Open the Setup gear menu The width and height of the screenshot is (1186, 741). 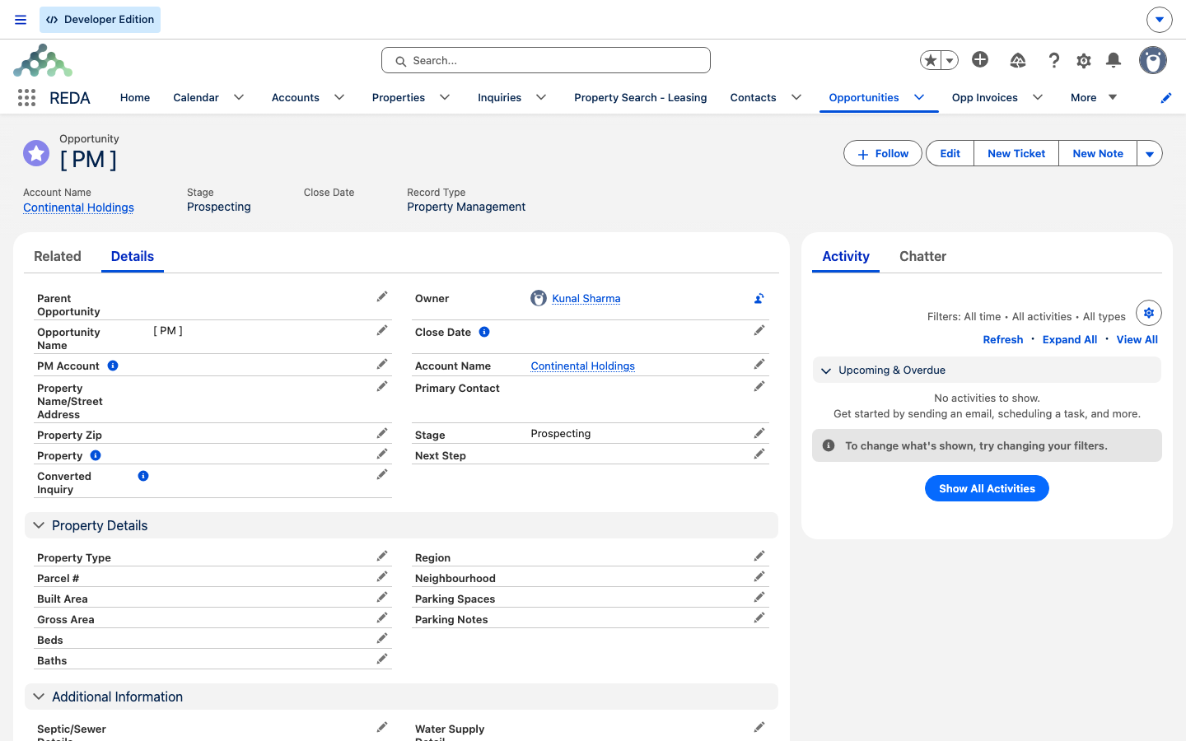(x=1084, y=60)
